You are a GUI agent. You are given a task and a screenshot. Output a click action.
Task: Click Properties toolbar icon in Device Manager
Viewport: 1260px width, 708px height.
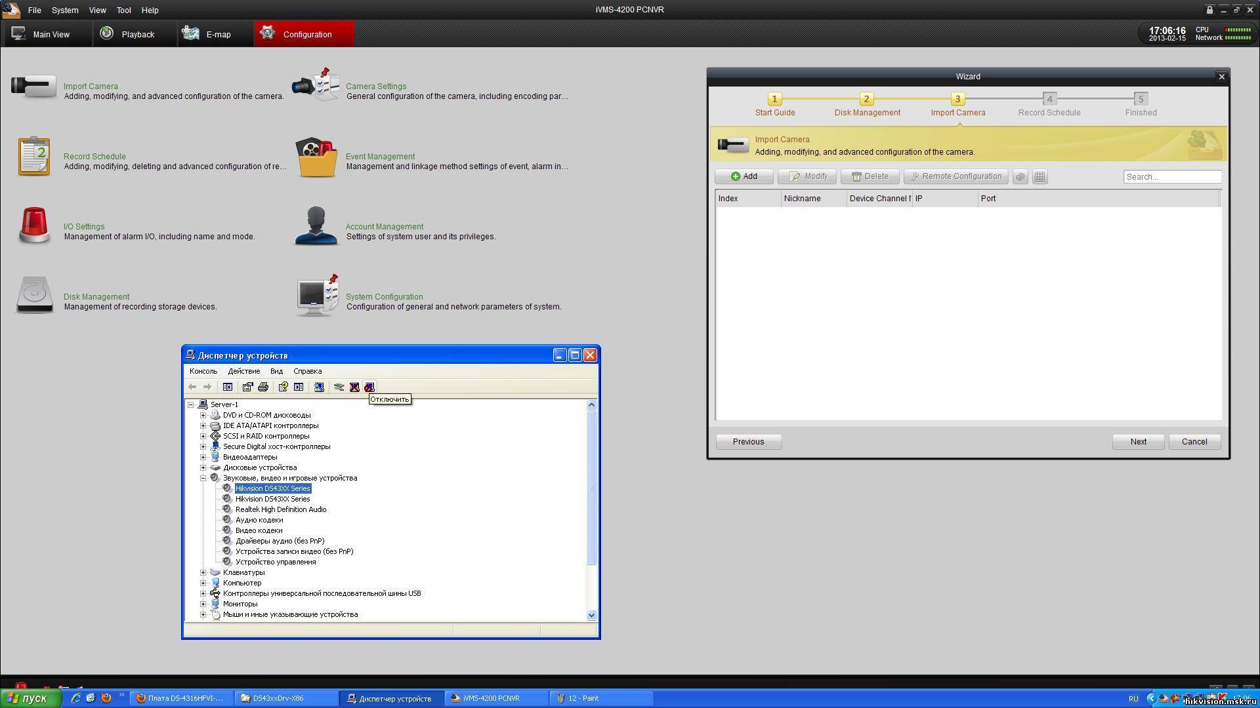pyautogui.click(x=247, y=387)
